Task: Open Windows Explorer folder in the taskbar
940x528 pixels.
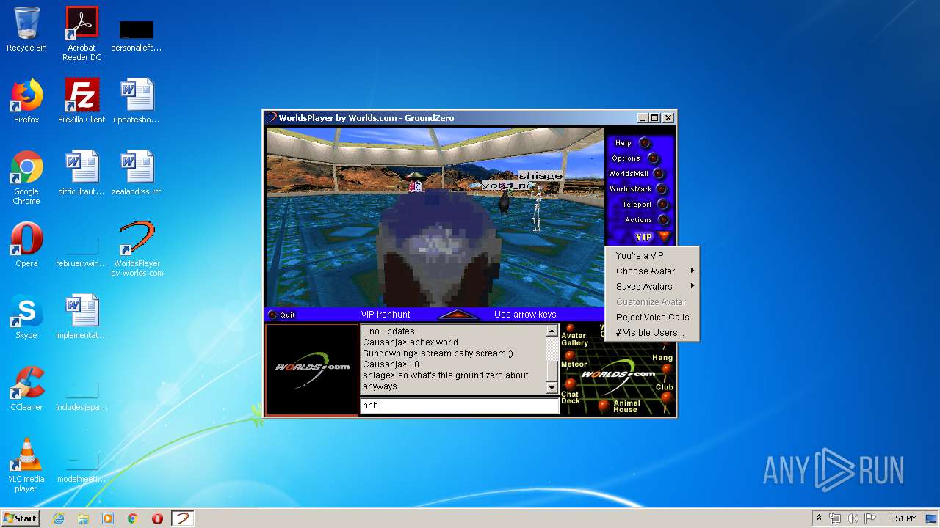Action: [x=83, y=518]
